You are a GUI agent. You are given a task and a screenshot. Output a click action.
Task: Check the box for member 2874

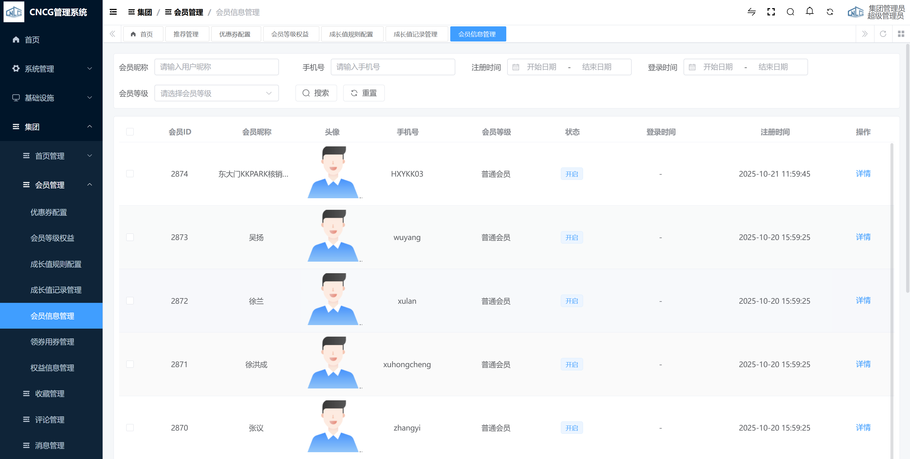(130, 174)
